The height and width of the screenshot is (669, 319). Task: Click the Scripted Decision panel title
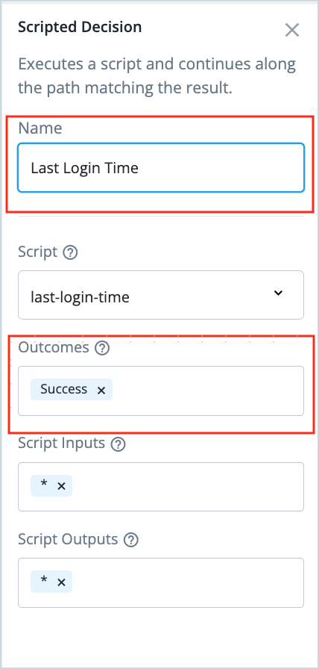(x=80, y=27)
